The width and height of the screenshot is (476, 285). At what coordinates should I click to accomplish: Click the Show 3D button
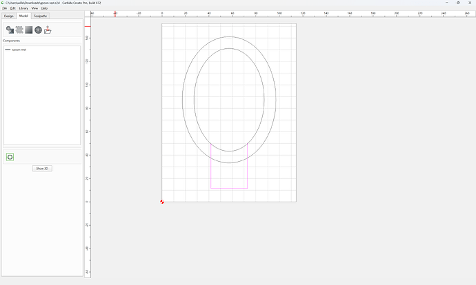coord(42,169)
